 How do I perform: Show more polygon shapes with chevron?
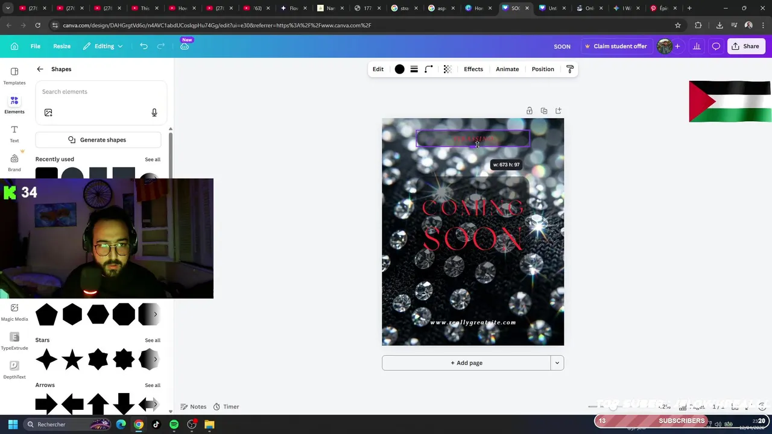coord(155,315)
